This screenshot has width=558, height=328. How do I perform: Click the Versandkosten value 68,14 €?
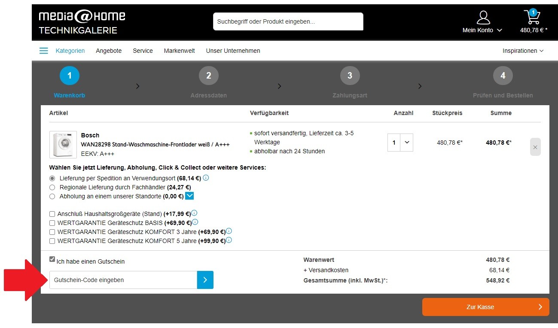[499, 270]
